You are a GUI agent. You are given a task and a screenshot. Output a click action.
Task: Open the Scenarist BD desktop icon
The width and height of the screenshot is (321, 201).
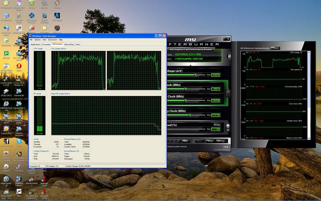tap(19, 92)
